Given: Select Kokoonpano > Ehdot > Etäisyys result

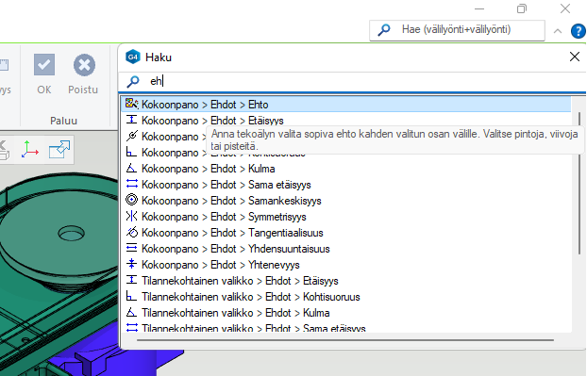Looking at the screenshot, I should pos(346,121).
